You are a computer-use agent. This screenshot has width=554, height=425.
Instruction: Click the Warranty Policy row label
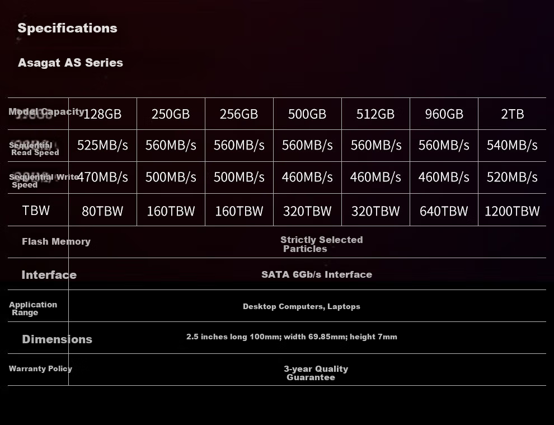[40, 368]
